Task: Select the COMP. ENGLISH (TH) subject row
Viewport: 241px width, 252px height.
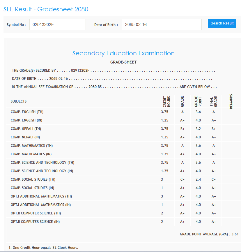Action: coord(27,112)
